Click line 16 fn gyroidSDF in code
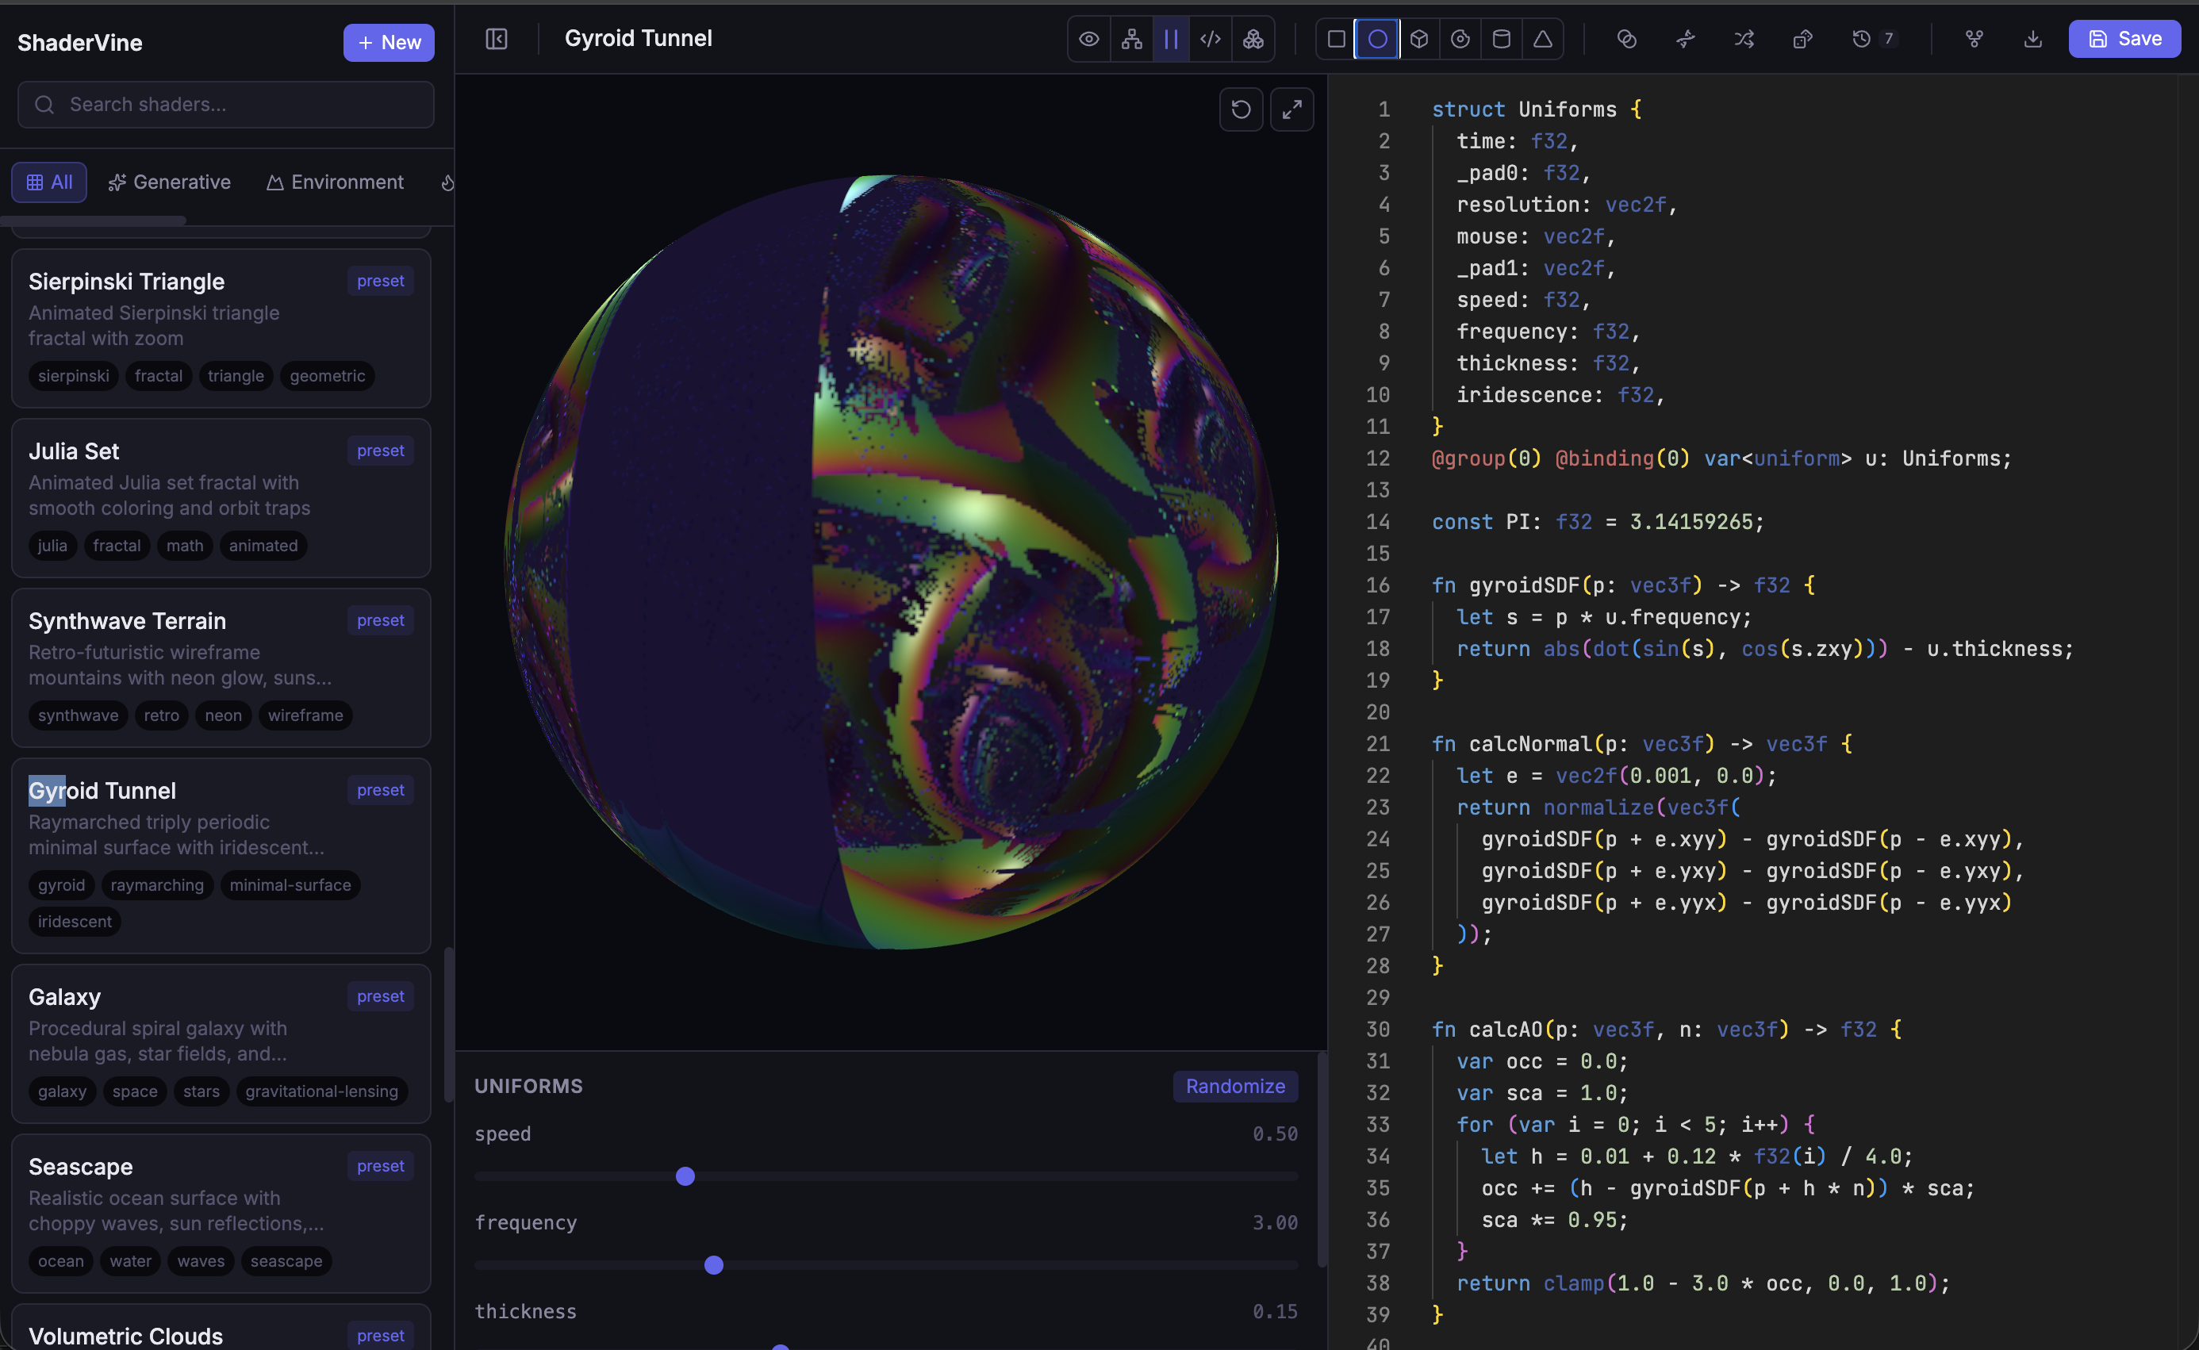 pos(1623,585)
